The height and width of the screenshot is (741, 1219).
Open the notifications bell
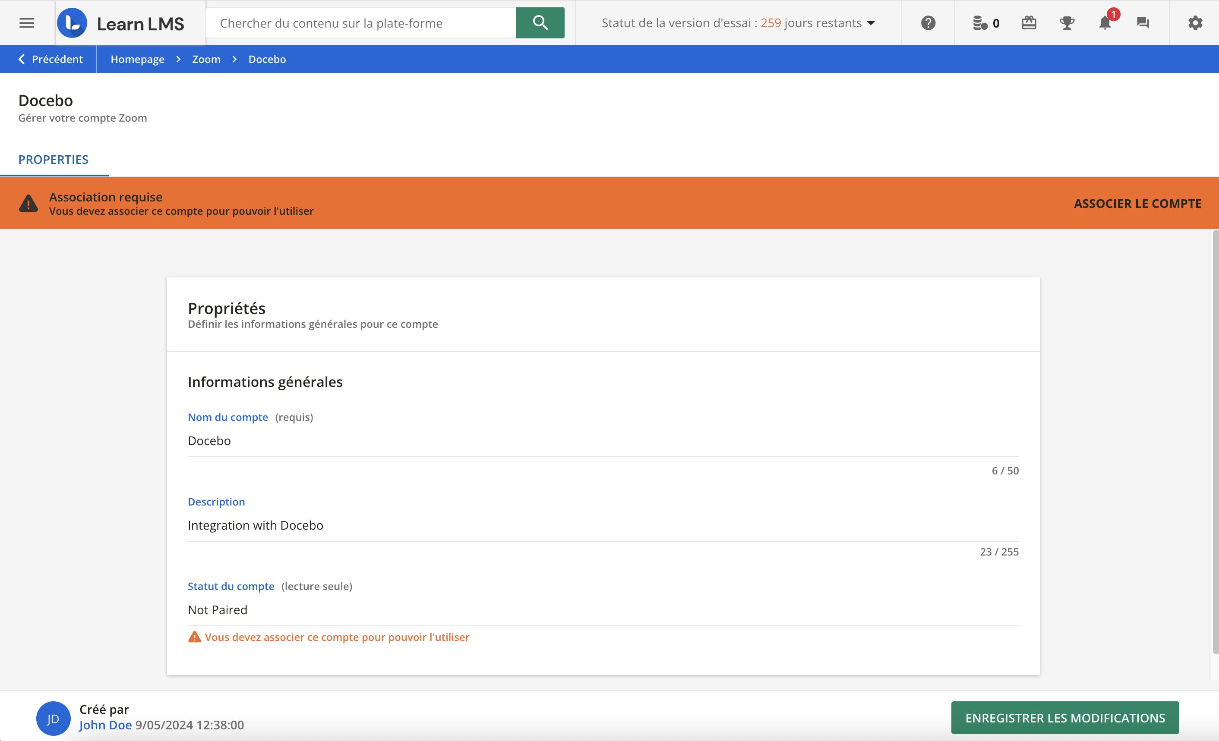click(x=1105, y=23)
